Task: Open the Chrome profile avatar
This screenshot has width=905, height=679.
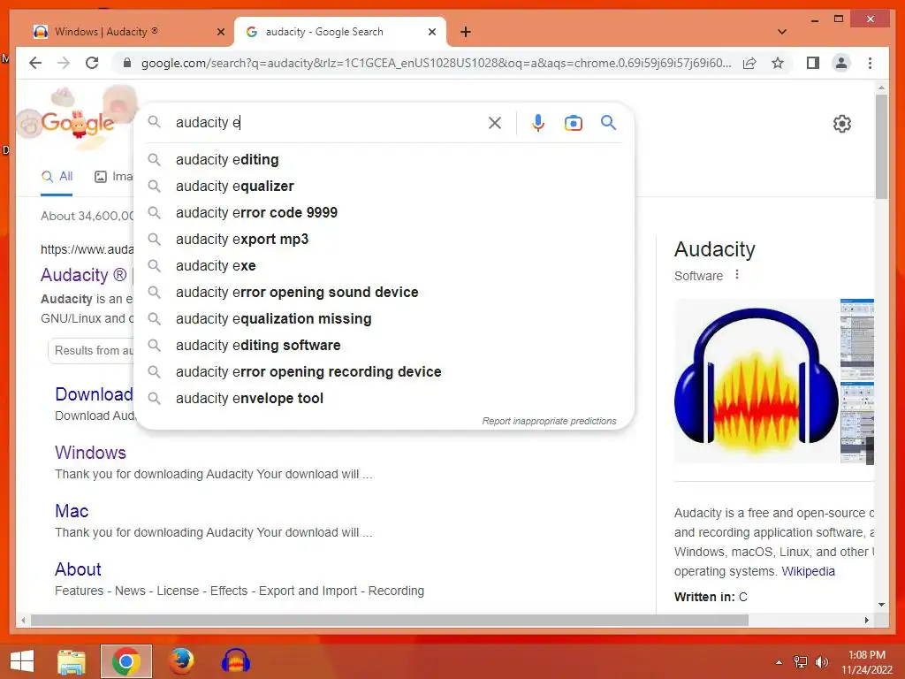Action: click(x=841, y=63)
